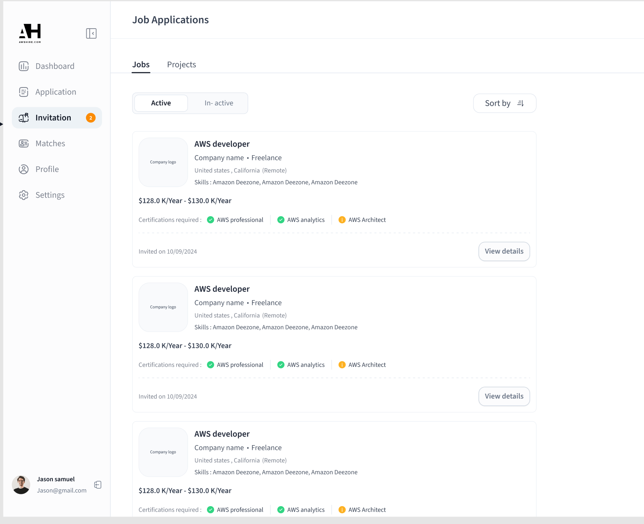Open the second AWS developer job title

point(222,289)
